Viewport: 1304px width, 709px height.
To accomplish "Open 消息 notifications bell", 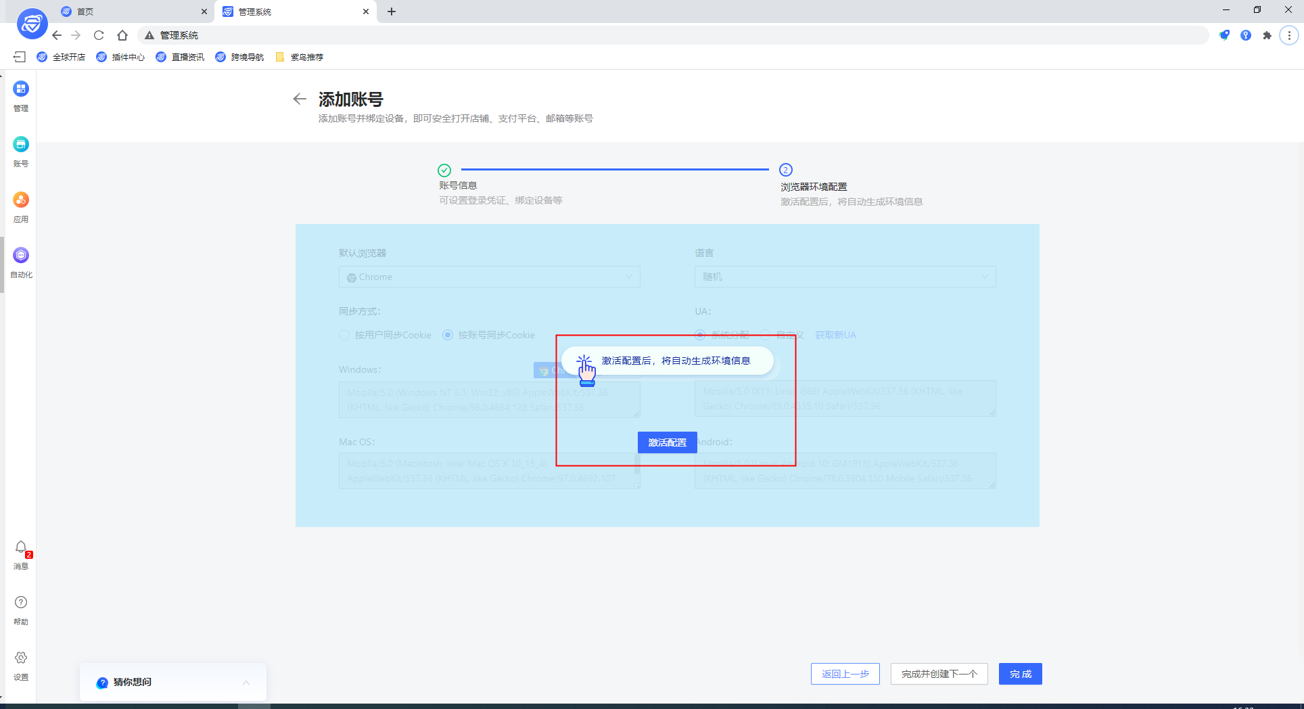I will (21, 547).
